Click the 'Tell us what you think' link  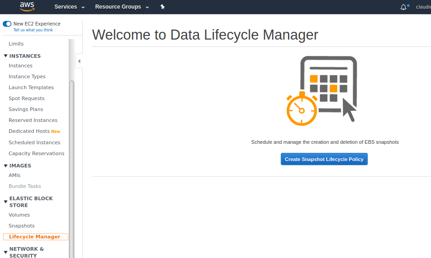pos(33,30)
